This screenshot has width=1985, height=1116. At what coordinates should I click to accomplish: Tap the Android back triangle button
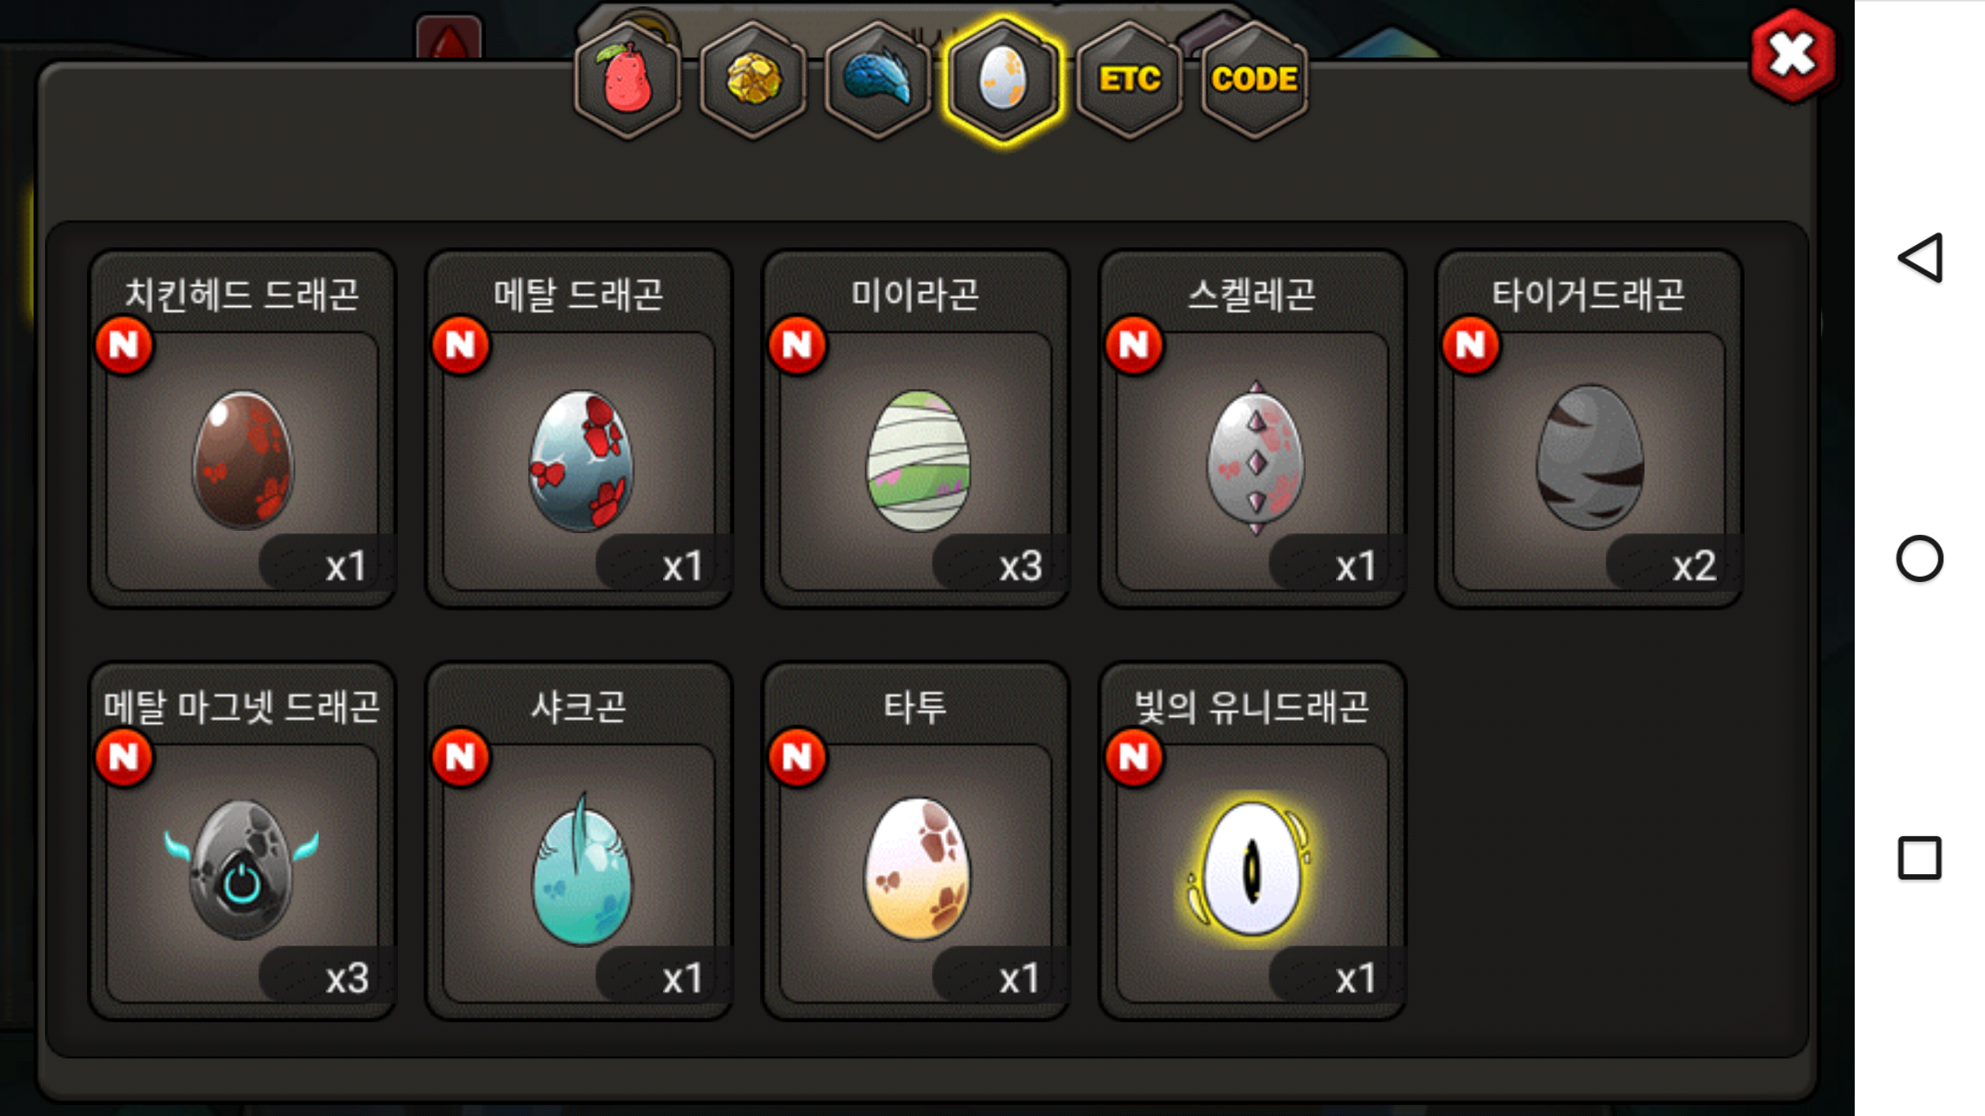1920,258
